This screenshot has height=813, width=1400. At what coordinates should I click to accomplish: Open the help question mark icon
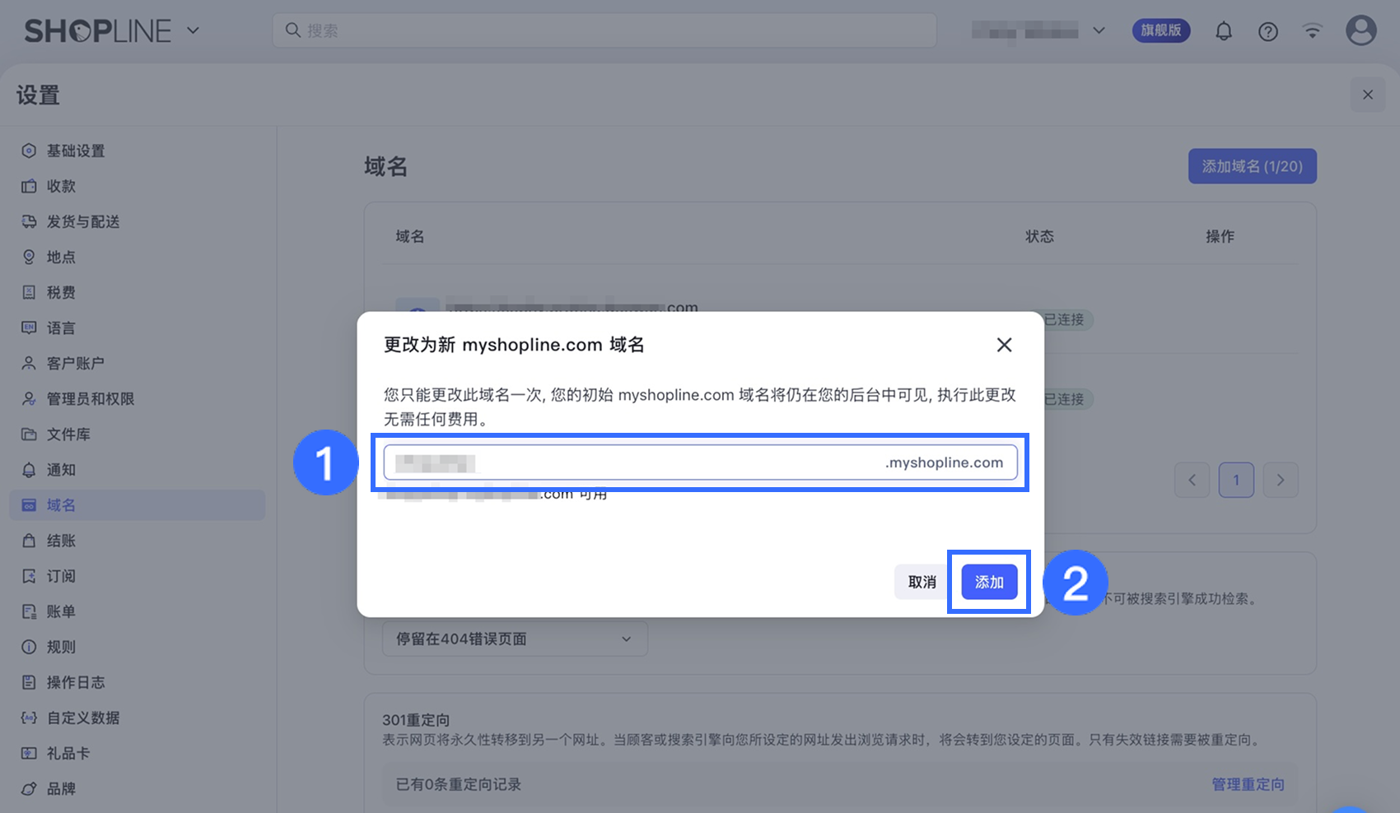click(x=1268, y=31)
